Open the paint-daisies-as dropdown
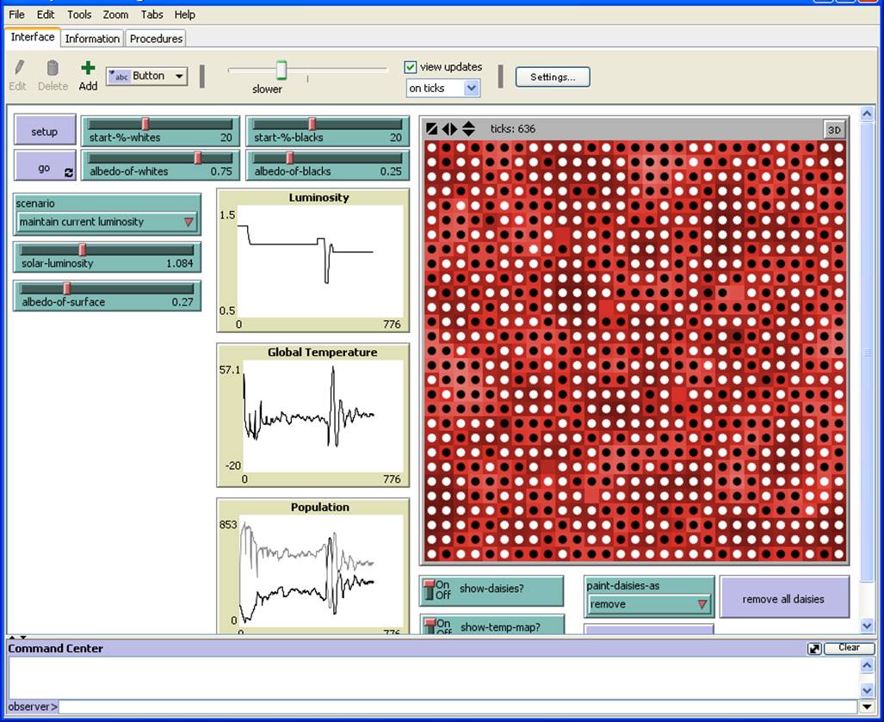This screenshot has height=722, width=884. click(649, 604)
